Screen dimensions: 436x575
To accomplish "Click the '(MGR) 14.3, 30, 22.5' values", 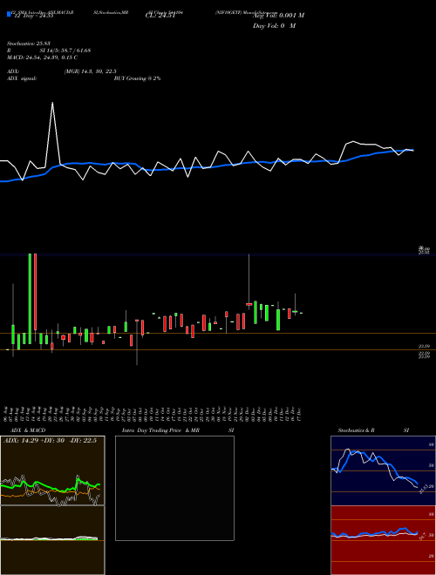I will [91, 71].
